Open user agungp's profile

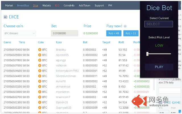(x=61, y=60)
